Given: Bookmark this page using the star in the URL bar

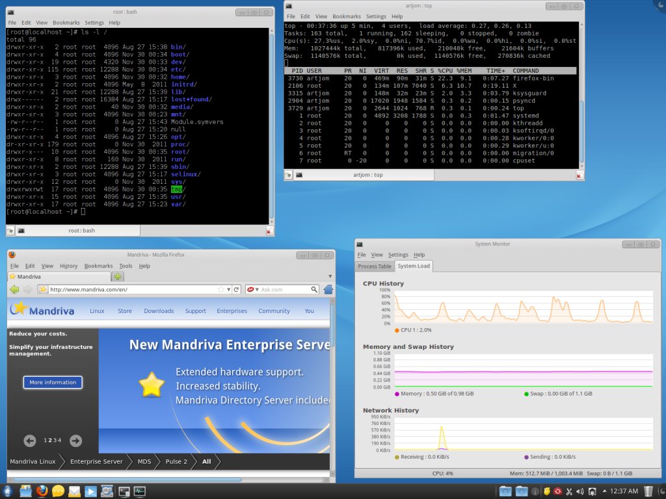Looking at the screenshot, I should (x=221, y=289).
